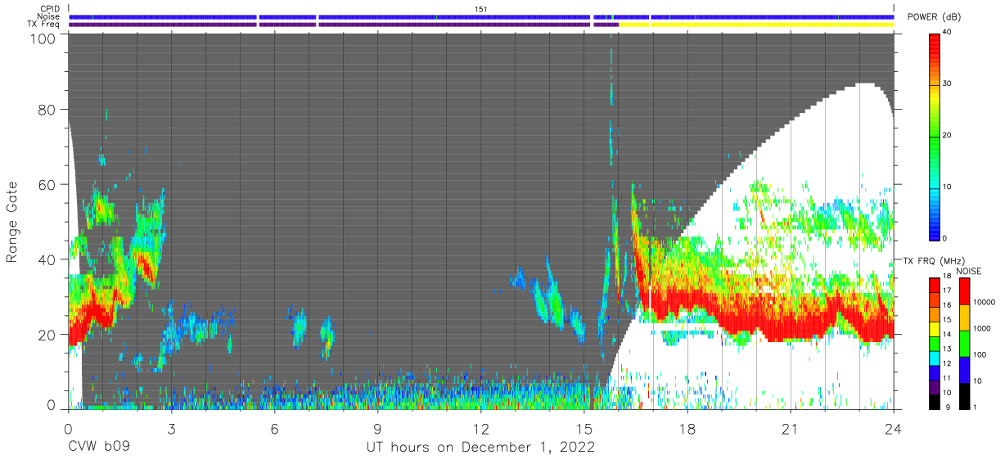This screenshot has width=1005, height=464.
Task: Click the blue Noise strip near 12 UT
Action: click(x=454, y=16)
